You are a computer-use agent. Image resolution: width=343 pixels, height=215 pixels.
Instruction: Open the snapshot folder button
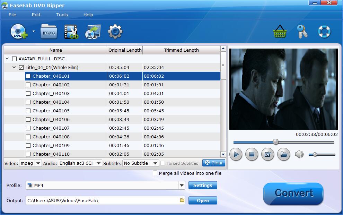284,154
